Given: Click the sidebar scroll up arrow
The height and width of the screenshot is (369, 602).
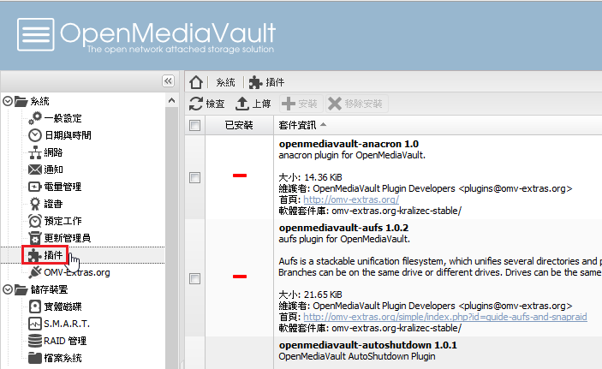Looking at the screenshot, I should pyautogui.click(x=171, y=101).
